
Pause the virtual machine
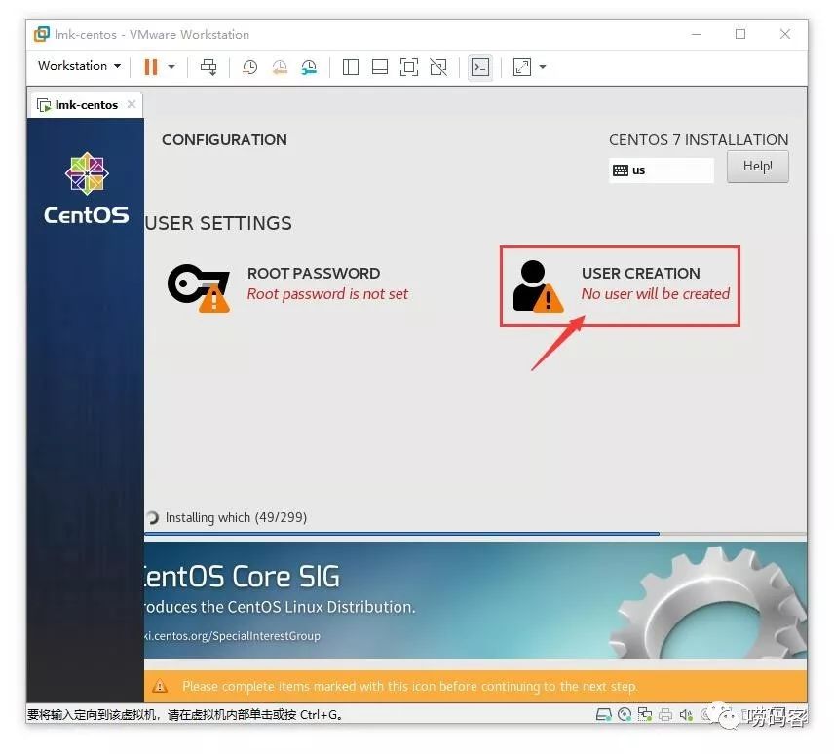point(151,67)
